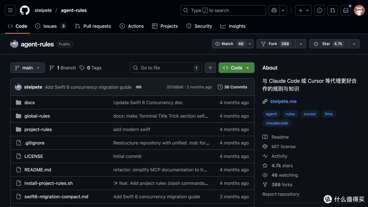Open the pull requests icon in header
The image size is (368, 207).
coord(333,11)
